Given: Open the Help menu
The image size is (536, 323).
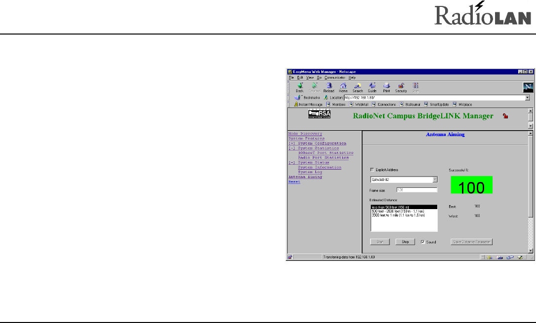Looking at the screenshot, I should point(352,77).
